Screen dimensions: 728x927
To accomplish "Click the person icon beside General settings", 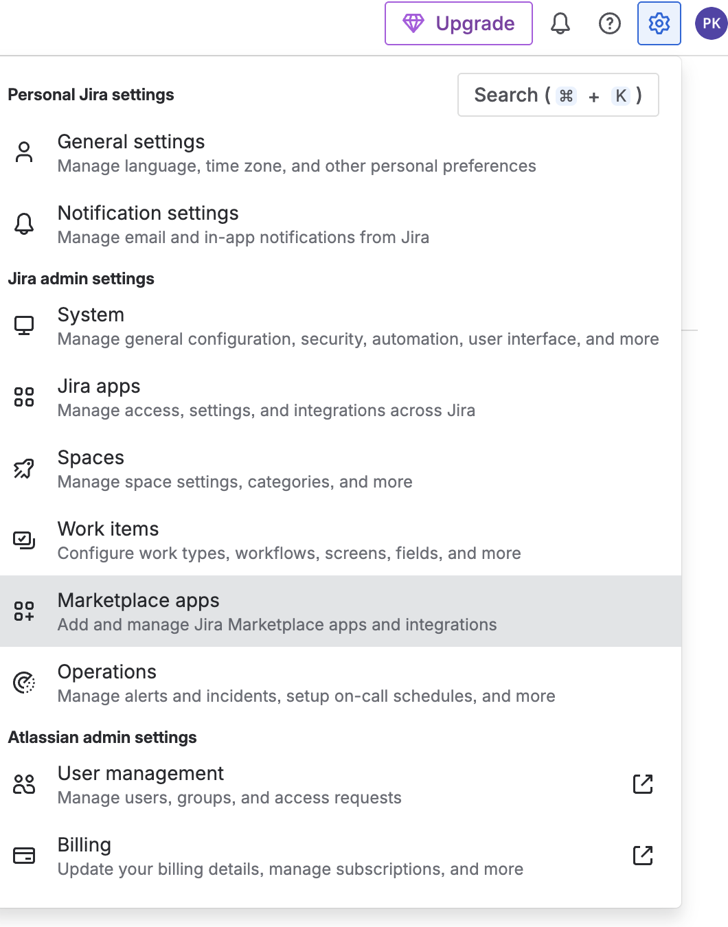I will point(24,152).
